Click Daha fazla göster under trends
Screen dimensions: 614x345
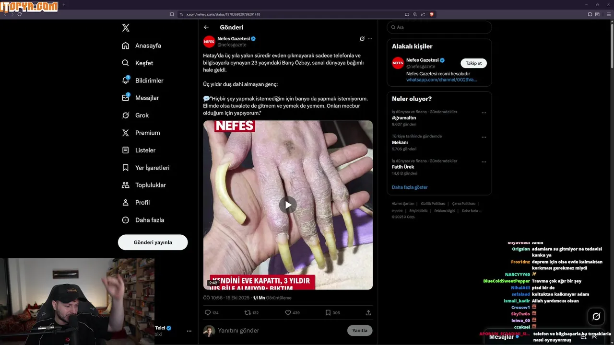[410, 187]
